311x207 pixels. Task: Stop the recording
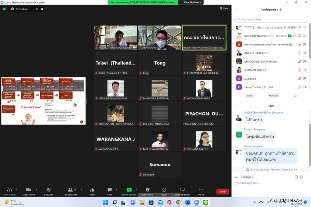pos(42,9)
